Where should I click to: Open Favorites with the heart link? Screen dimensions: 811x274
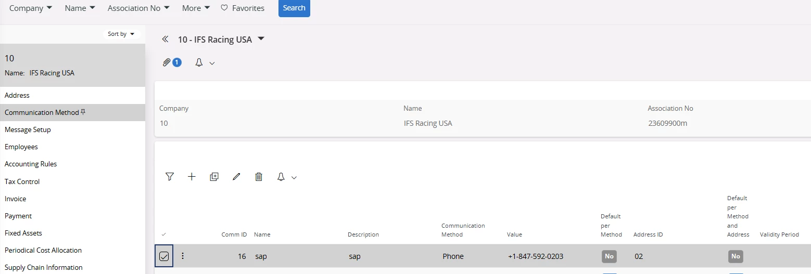coord(243,8)
